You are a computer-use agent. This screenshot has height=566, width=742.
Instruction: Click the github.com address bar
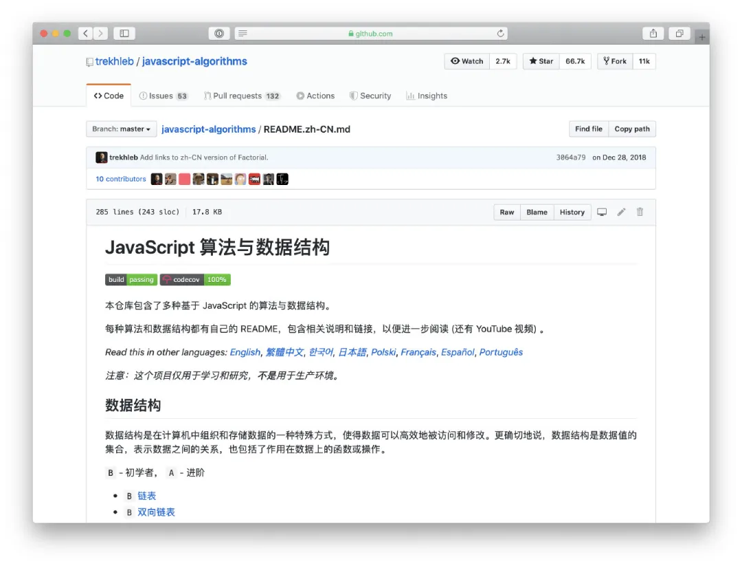tap(370, 33)
